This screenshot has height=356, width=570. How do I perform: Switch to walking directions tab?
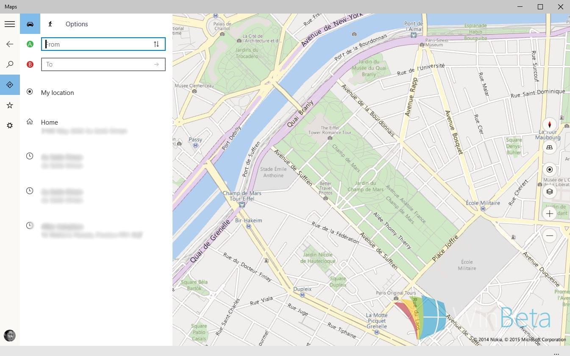(50, 24)
